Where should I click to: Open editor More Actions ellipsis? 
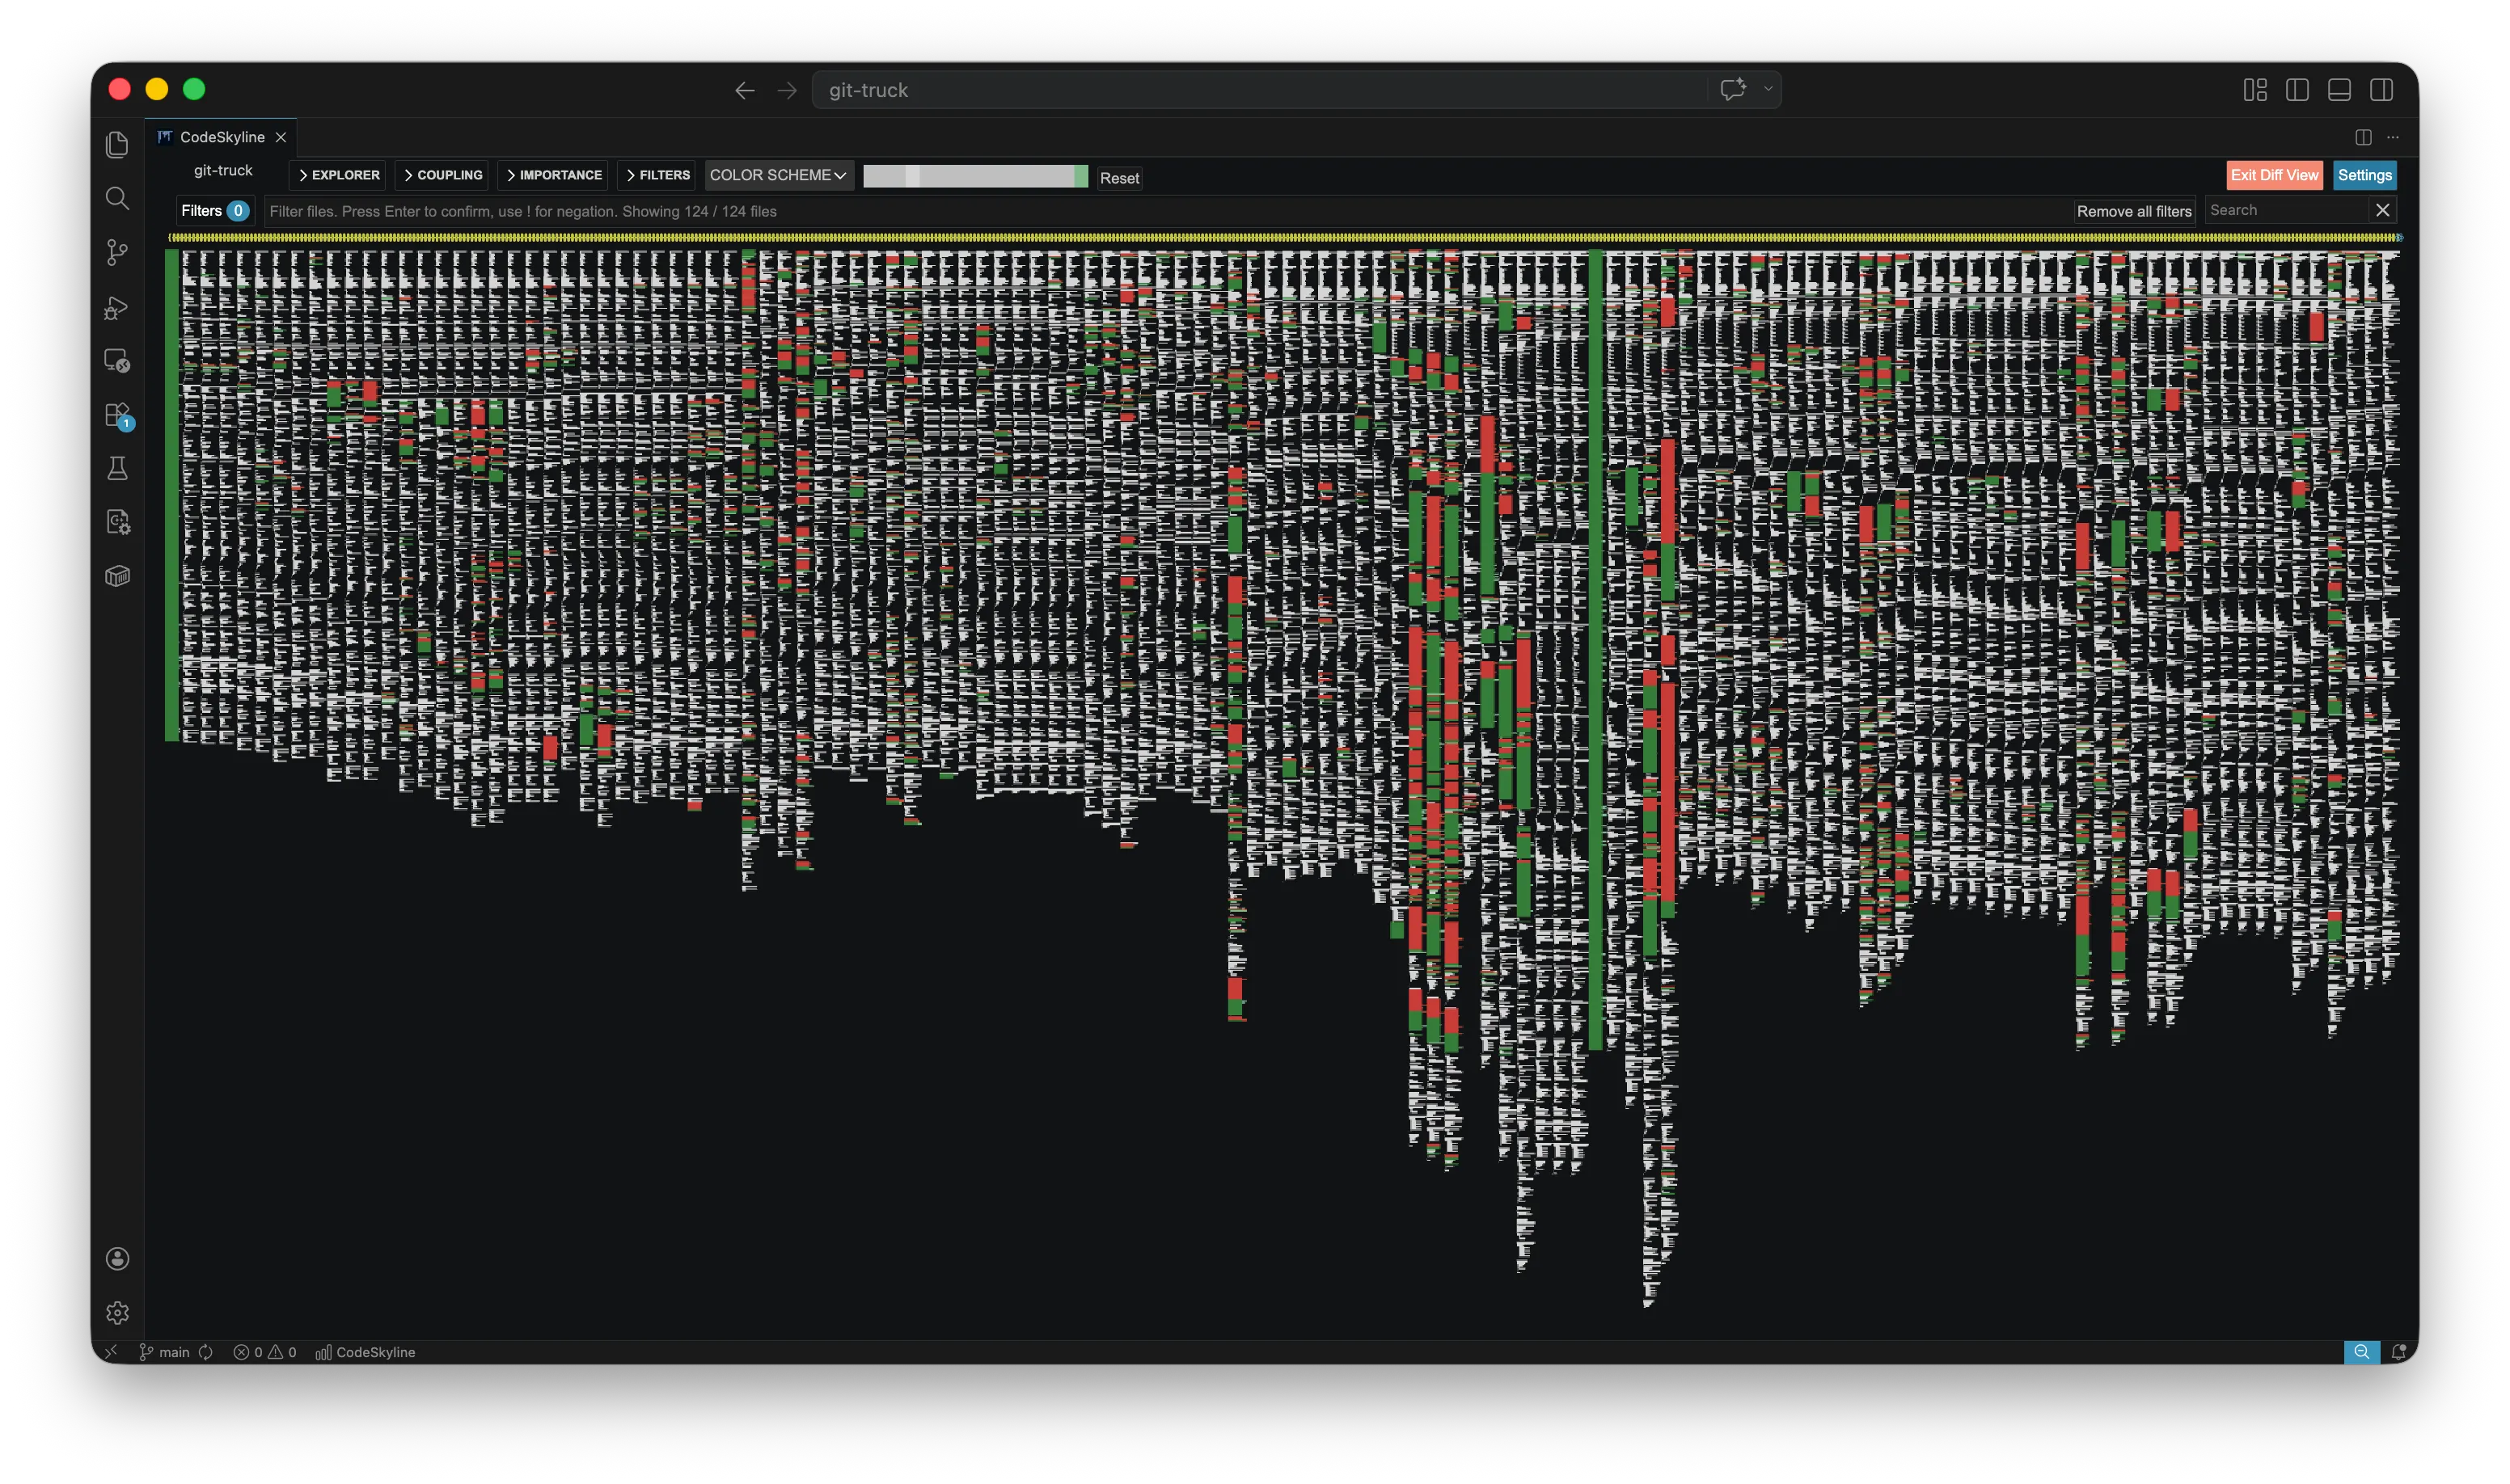[2393, 137]
